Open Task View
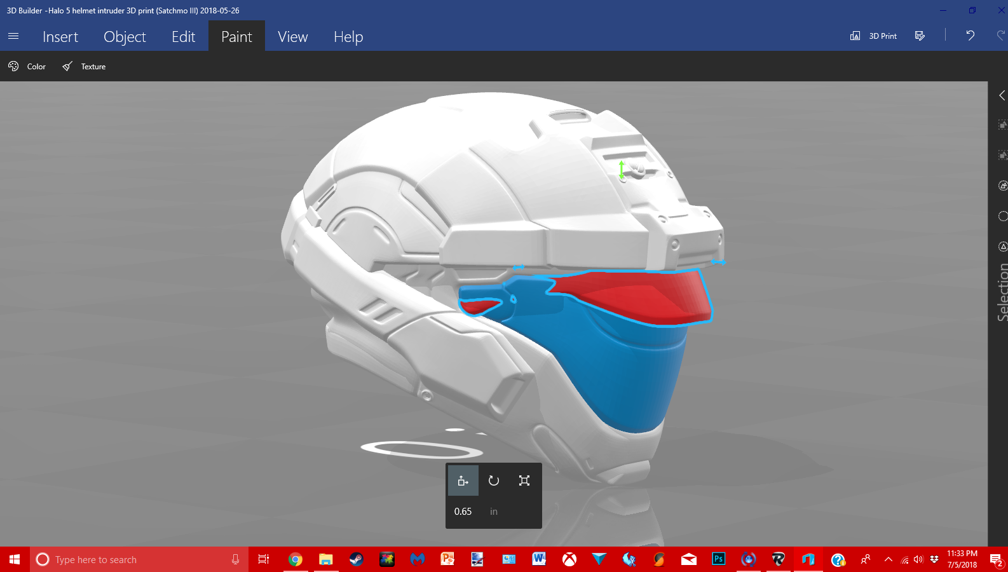The image size is (1008, 572). coord(264,559)
